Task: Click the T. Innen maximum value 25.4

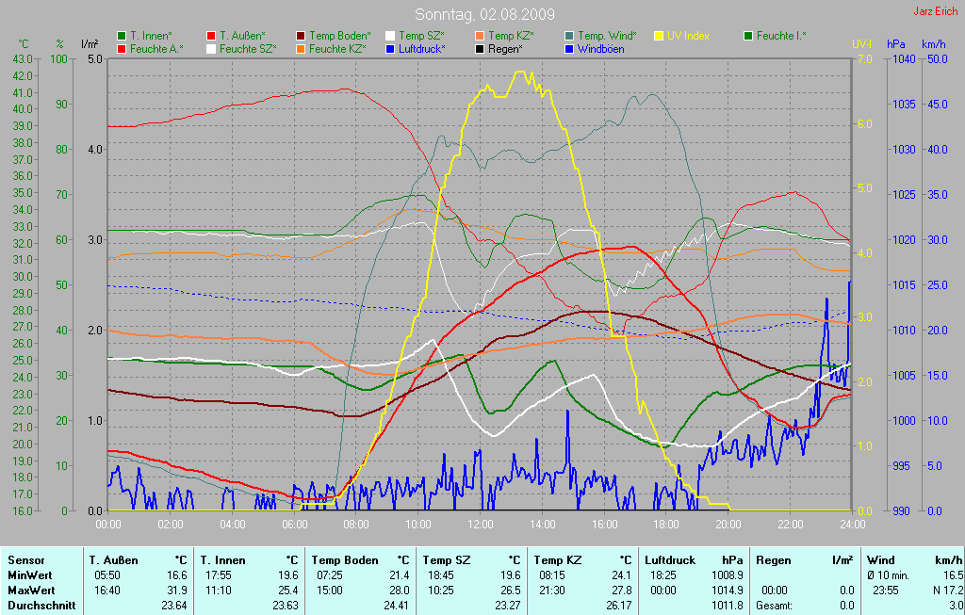Action: click(x=288, y=591)
